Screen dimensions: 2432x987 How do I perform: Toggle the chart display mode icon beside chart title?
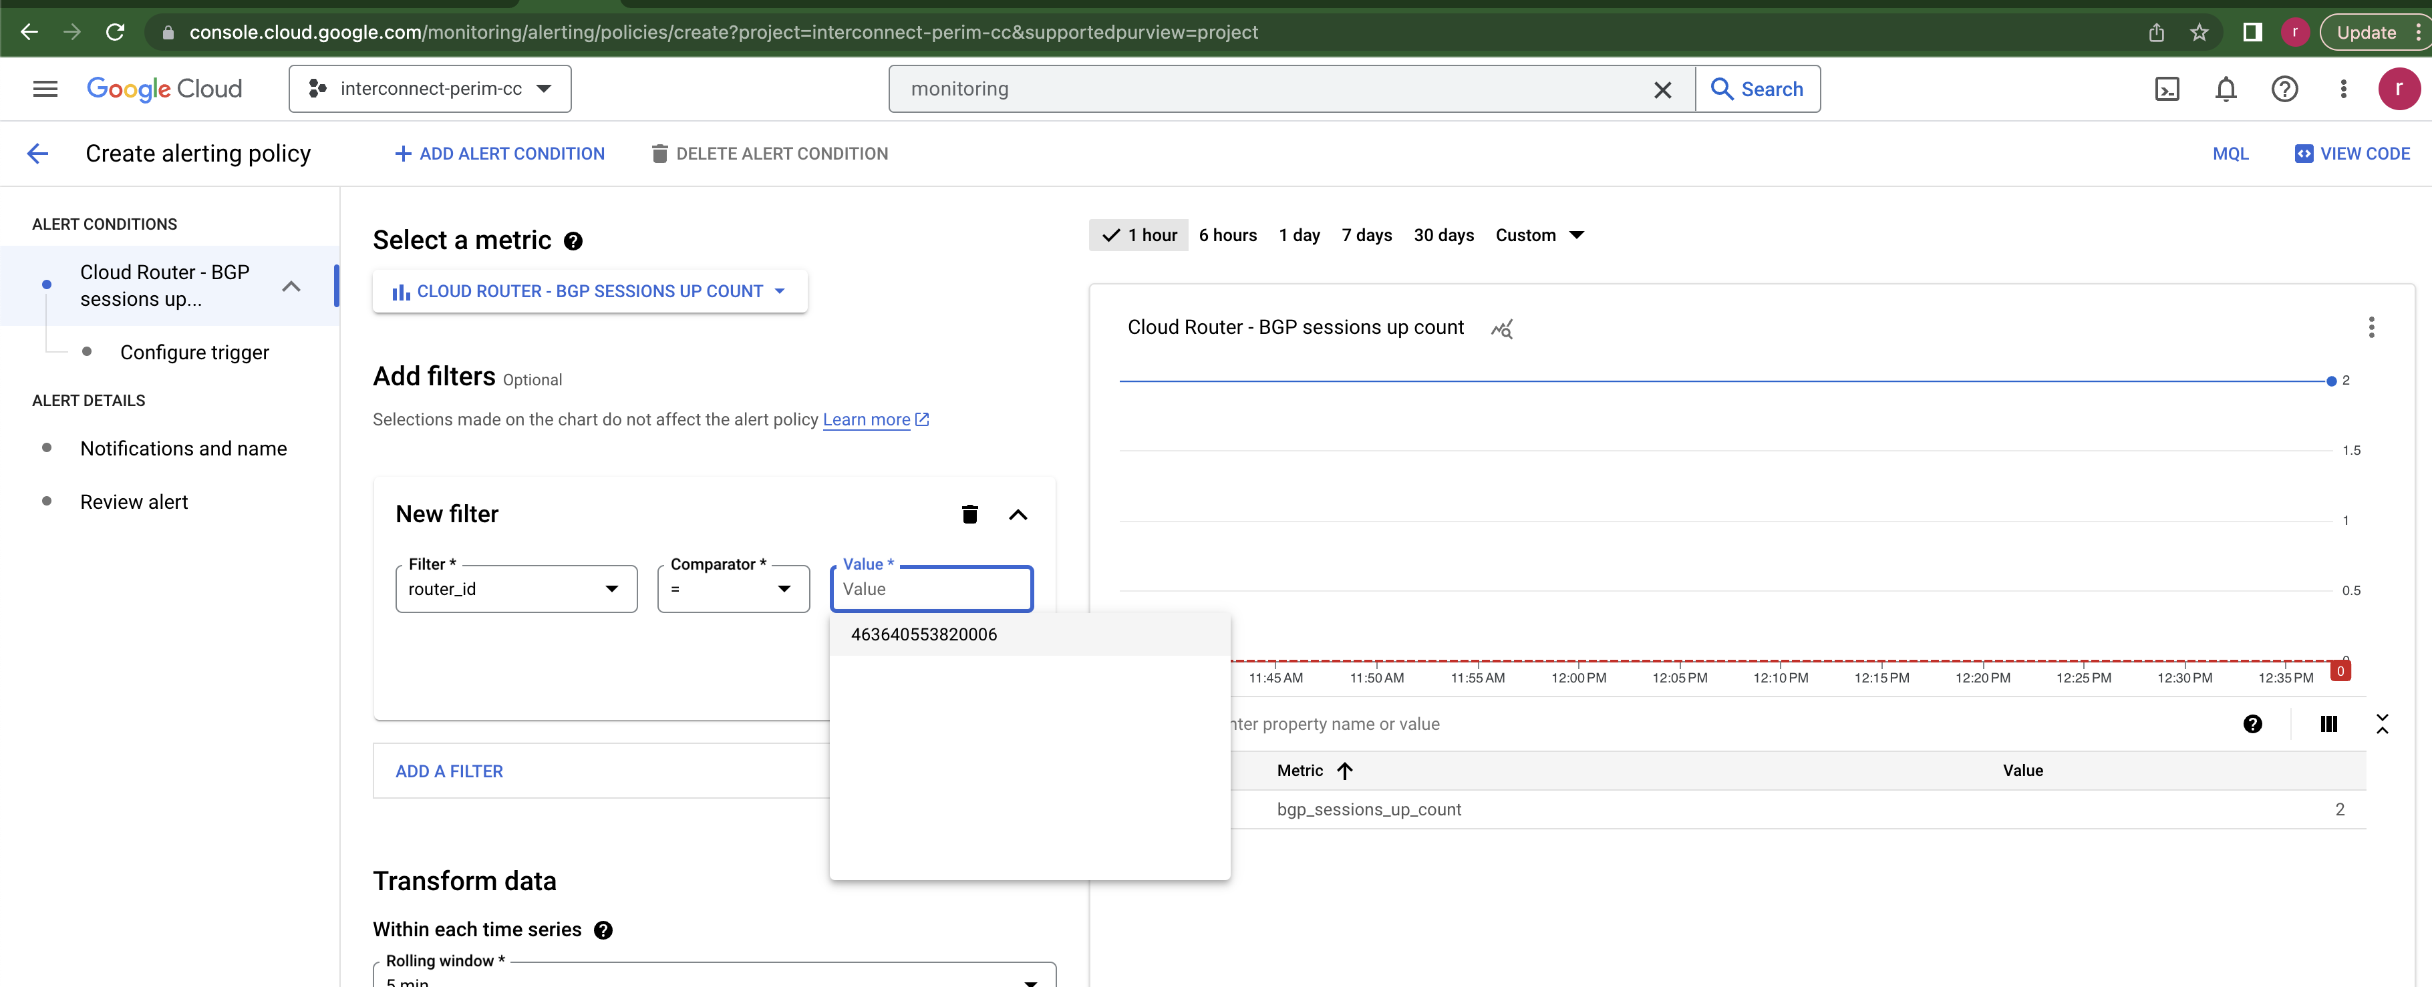pos(1502,329)
